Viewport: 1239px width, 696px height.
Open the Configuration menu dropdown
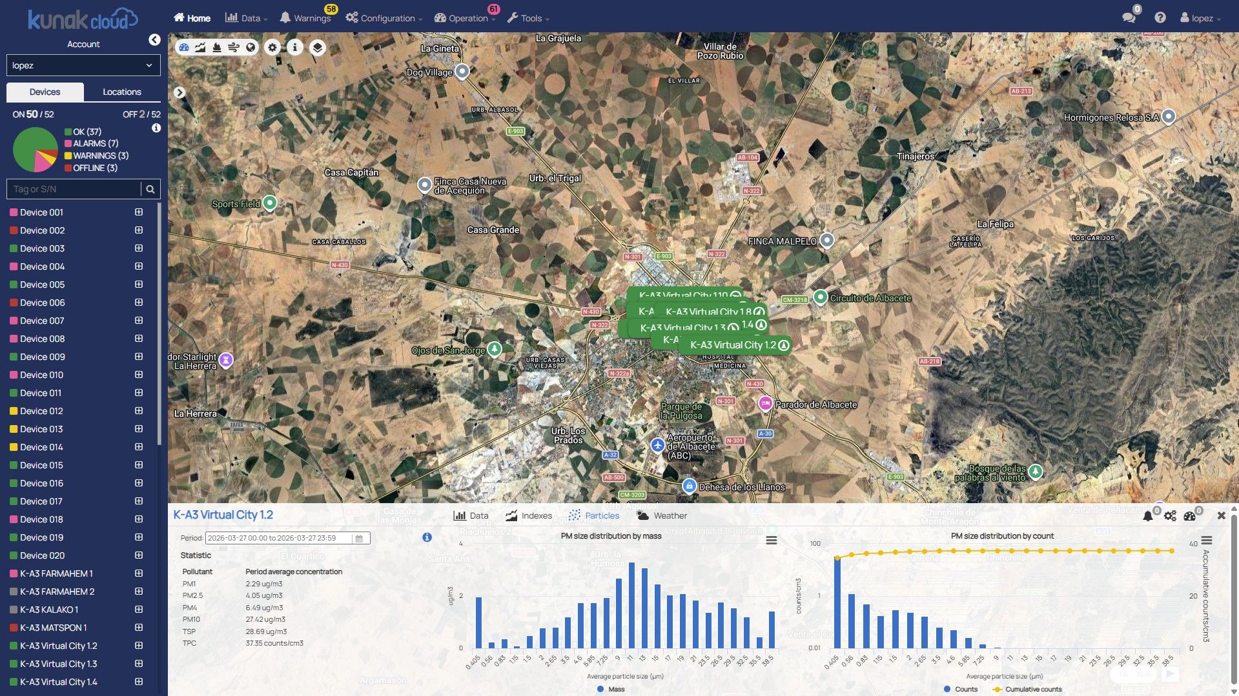(x=384, y=18)
